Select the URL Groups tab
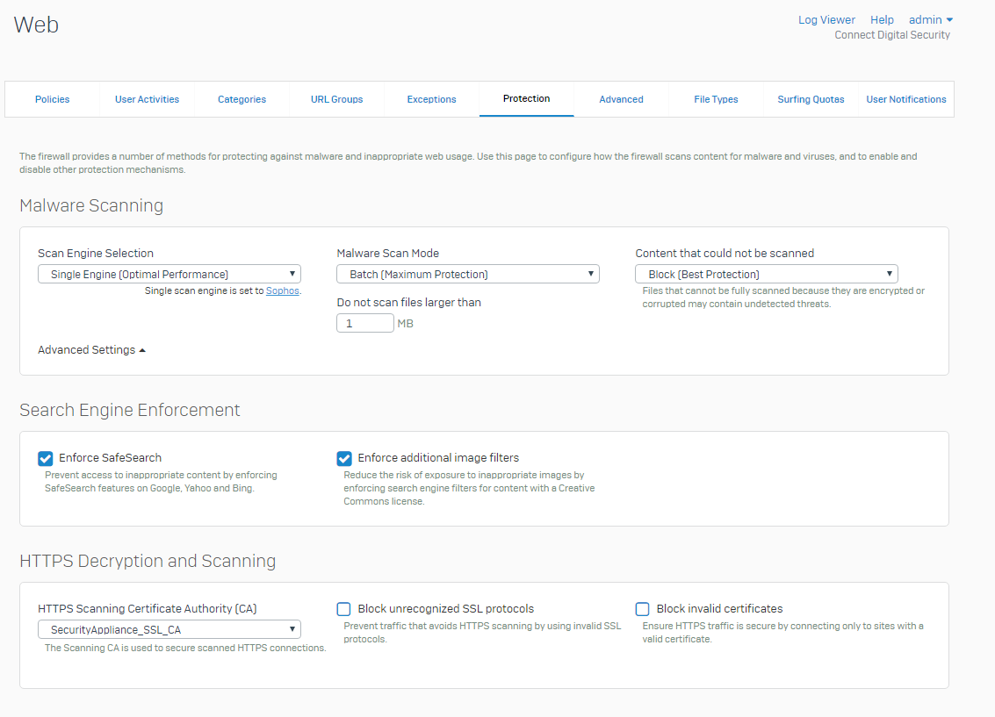This screenshot has width=995, height=717. click(x=336, y=99)
